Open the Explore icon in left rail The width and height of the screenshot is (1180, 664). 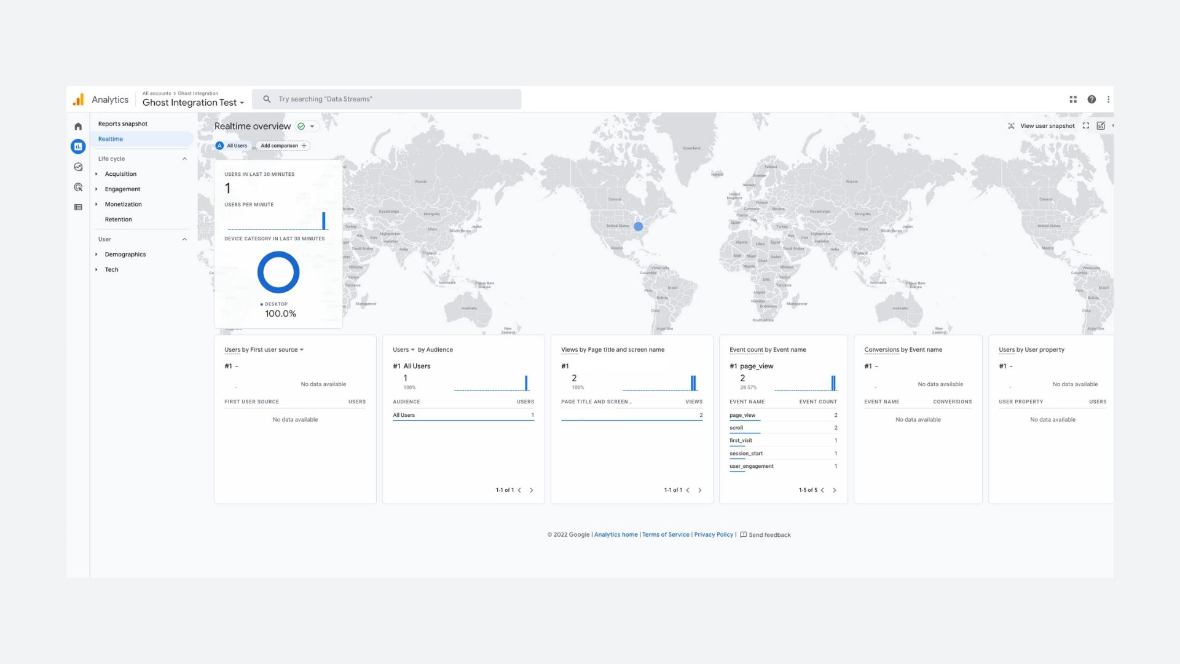78,167
